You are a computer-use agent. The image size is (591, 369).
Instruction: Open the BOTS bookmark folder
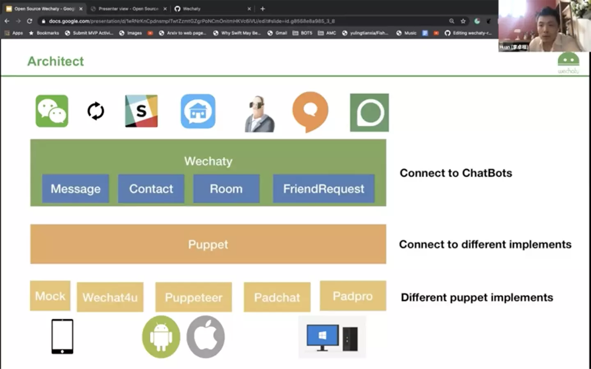[302, 33]
